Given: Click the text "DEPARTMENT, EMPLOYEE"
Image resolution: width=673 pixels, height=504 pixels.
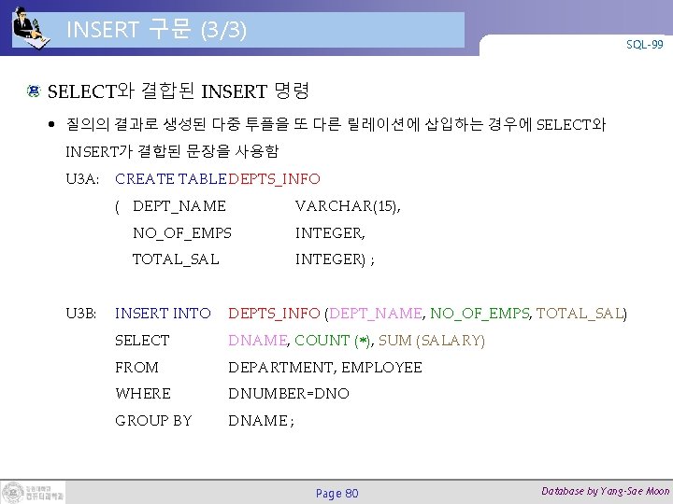Looking at the screenshot, I should 325,368.
